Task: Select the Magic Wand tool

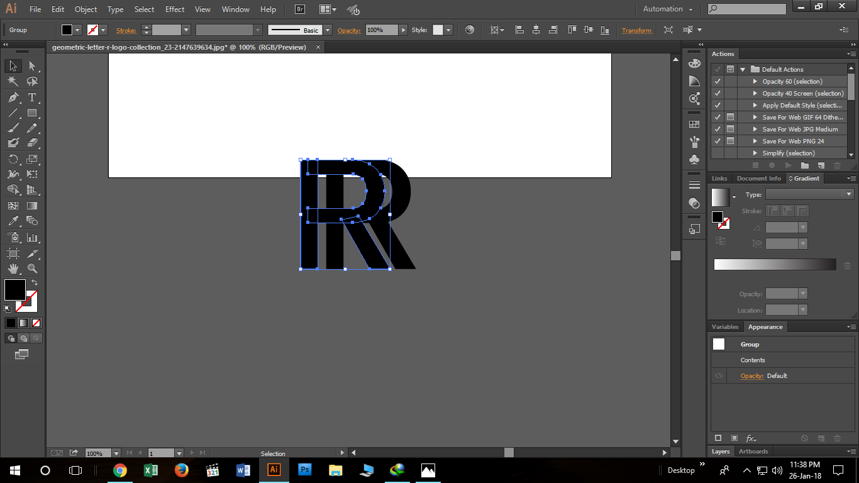Action: [x=13, y=82]
